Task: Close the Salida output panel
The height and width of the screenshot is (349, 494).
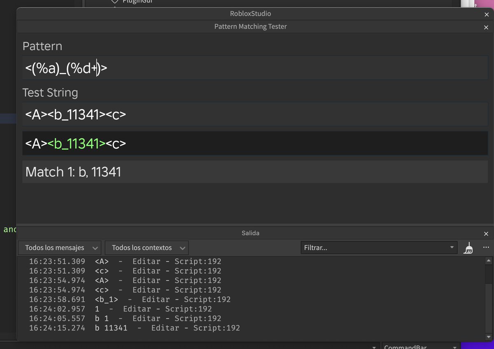Action: 486,233
